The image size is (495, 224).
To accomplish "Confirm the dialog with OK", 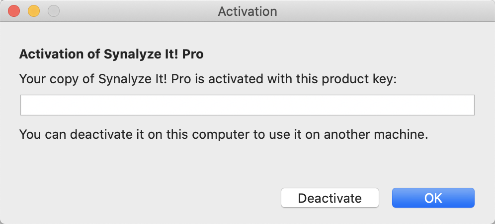I will point(433,198).
